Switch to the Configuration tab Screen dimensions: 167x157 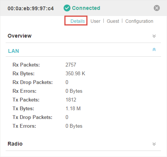(x=139, y=21)
